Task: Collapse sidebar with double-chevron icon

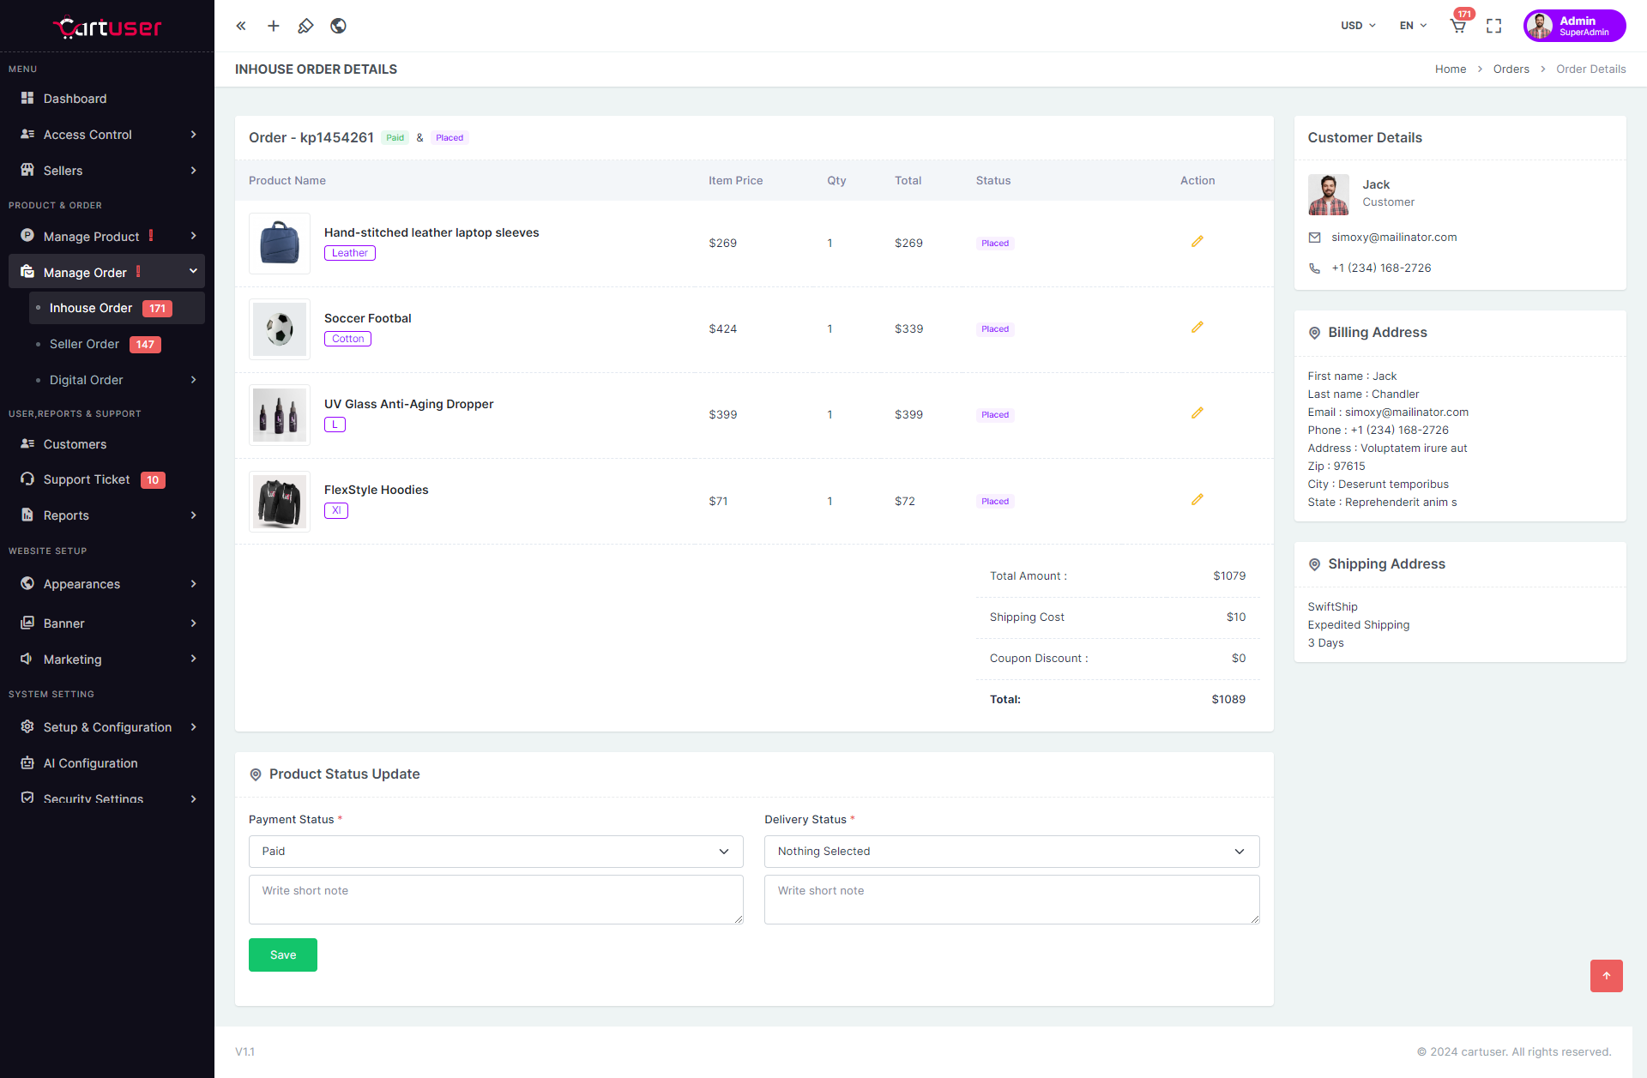Action: (x=241, y=26)
